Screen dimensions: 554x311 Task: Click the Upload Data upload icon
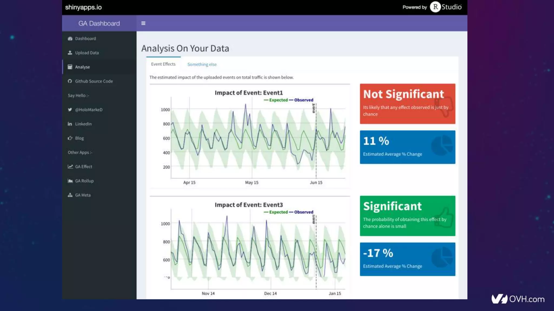(70, 53)
